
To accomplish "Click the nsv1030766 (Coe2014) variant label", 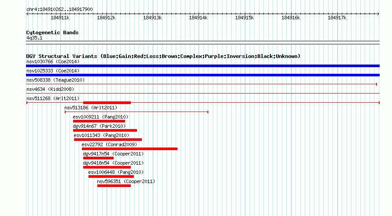I will 53,61.
